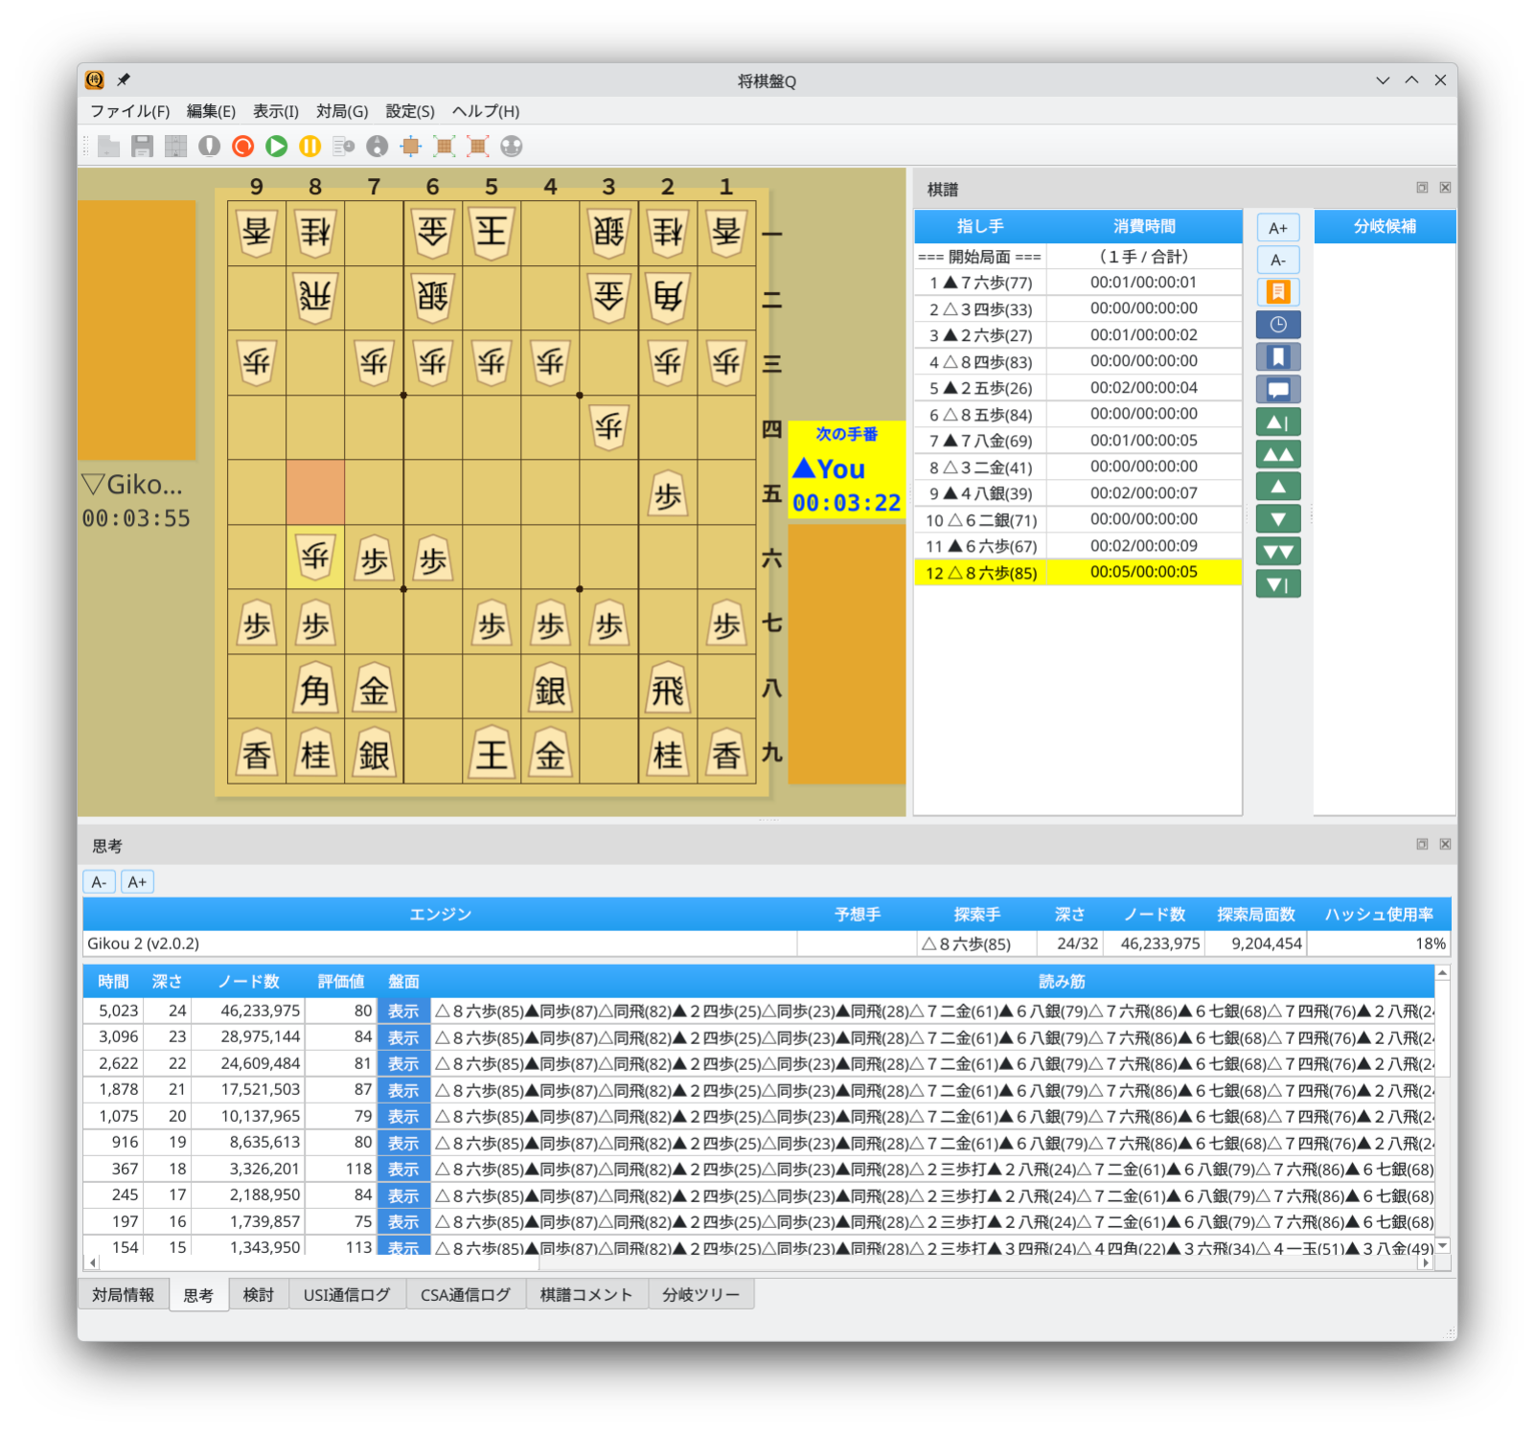Select move 12 △8六歩 in the move list
This screenshot has height=1433, width=1535.
(x=979, y=572)
